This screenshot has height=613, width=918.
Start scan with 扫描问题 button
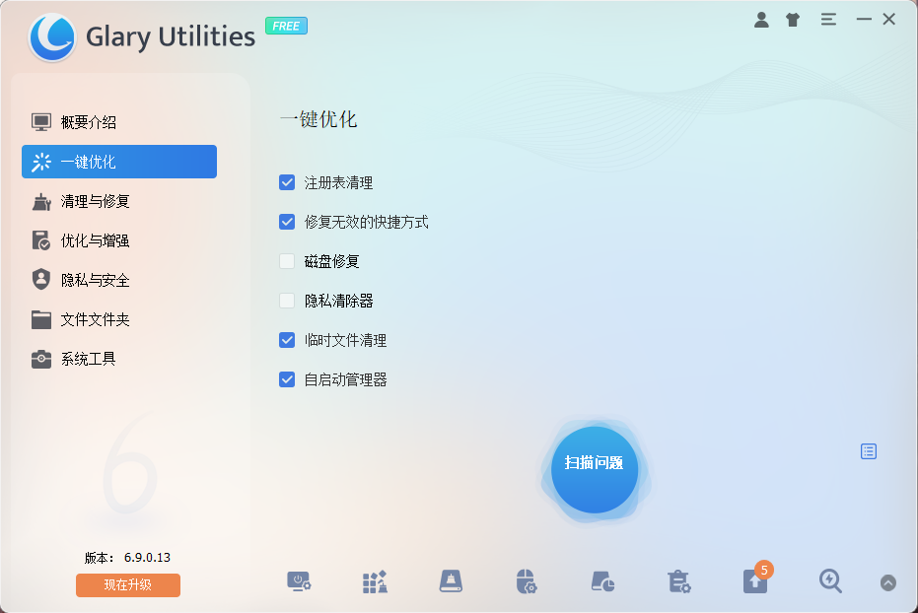(595, 469)
